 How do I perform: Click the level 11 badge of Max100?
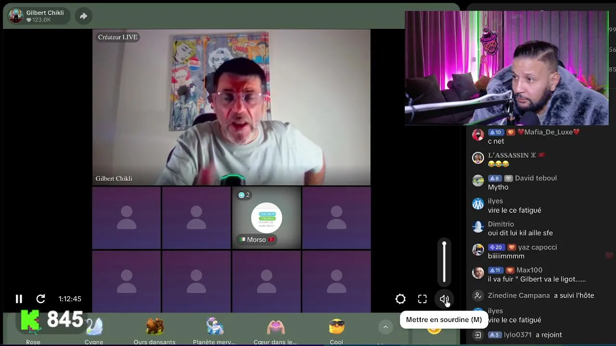pos(495,271)
